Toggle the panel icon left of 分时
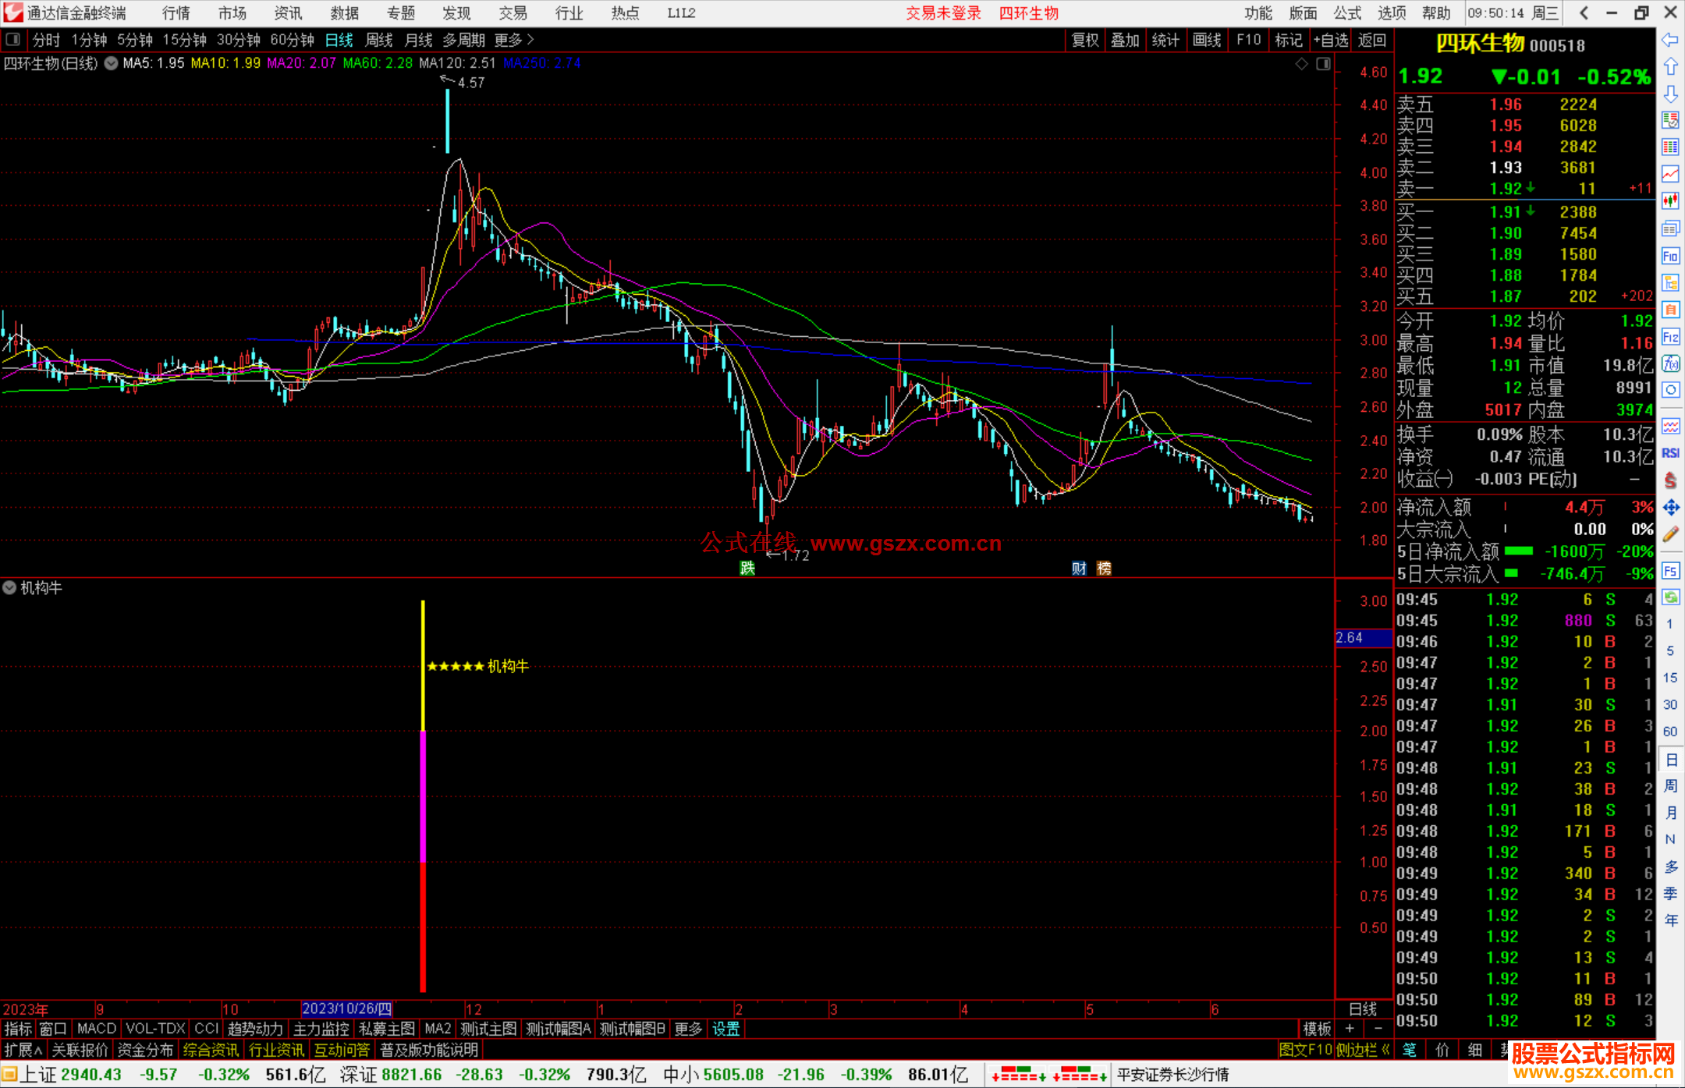 point(13,39)
